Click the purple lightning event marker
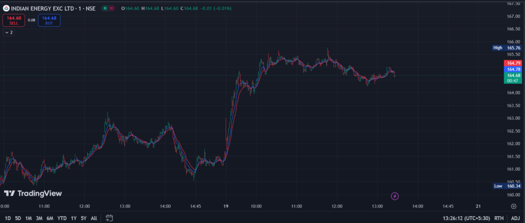This screenshot has width=525, height=223. point(395,196)
